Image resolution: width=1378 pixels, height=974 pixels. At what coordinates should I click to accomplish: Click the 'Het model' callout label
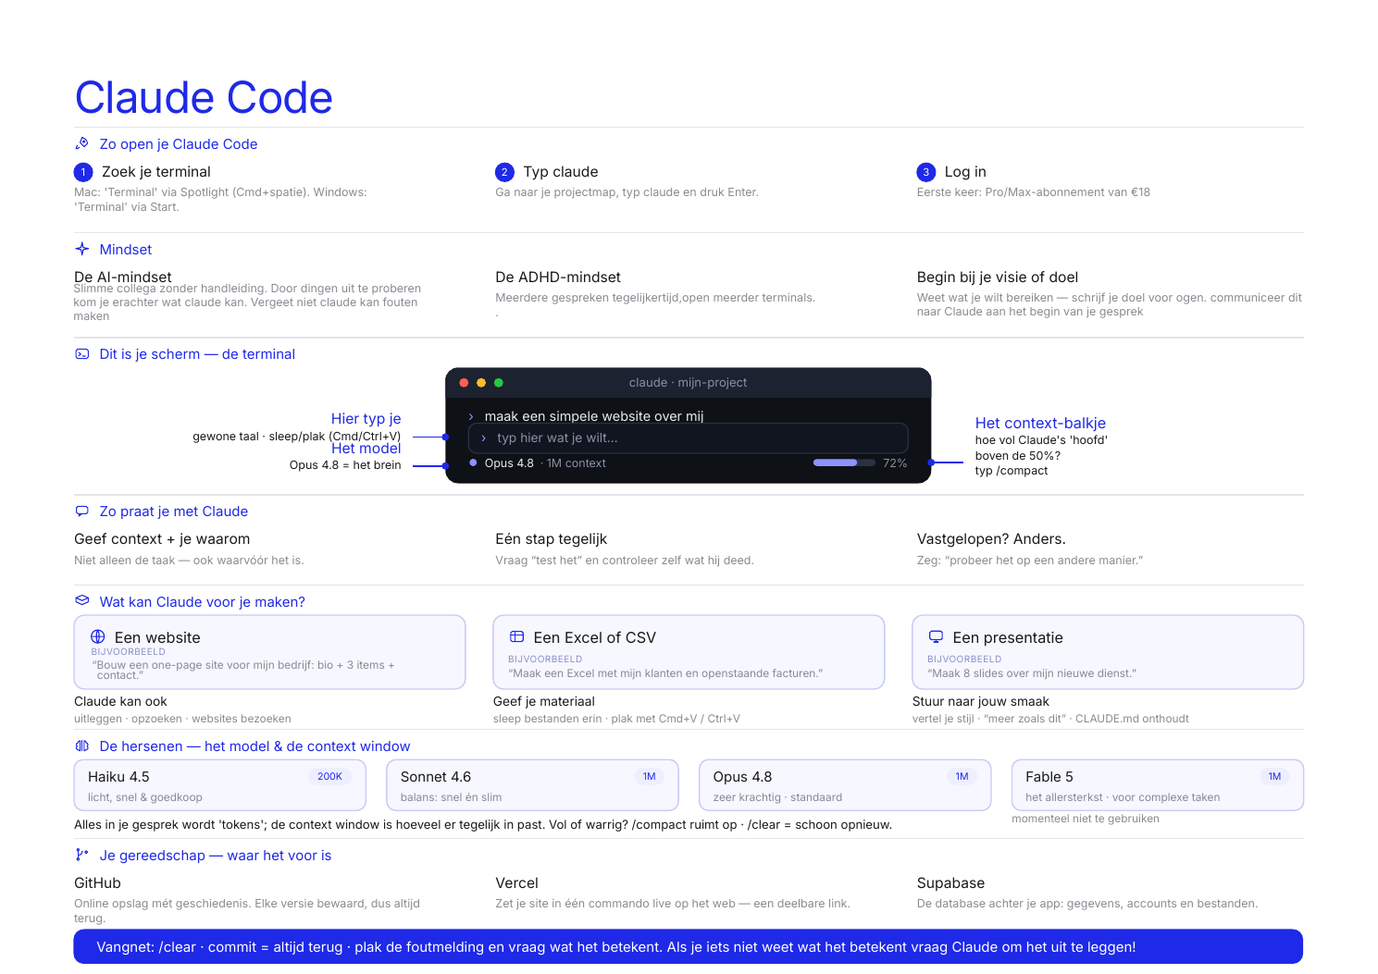(366, 449)
